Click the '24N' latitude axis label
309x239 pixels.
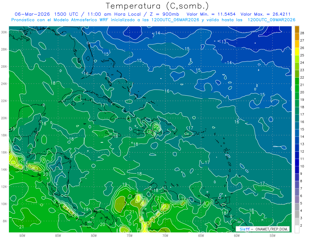click(4, 84)
